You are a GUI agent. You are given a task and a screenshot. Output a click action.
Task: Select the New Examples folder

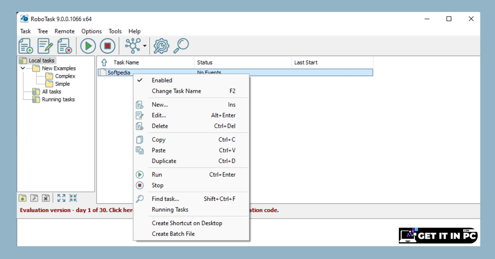click(x=59, y=68)
